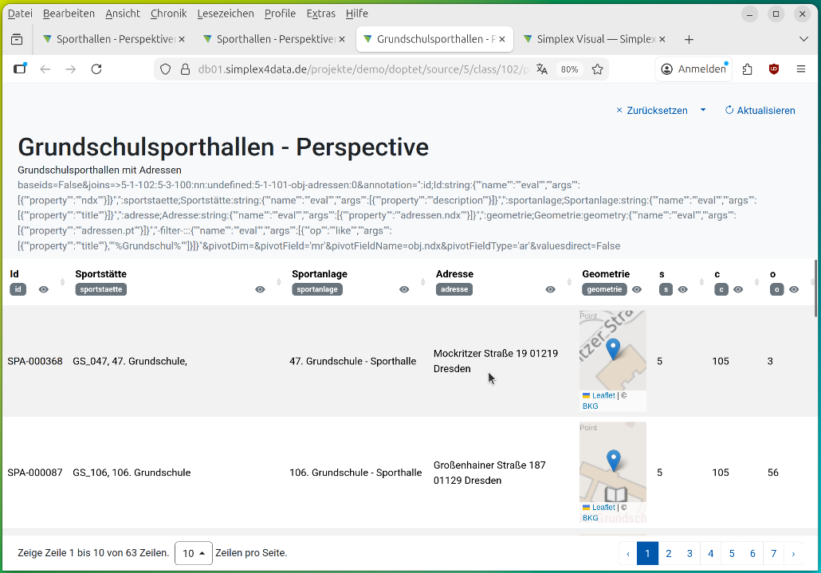The height and width of the screenshot is (573, 821).
Task: Open the sidebar toggle icon
Action: coord(20,69)
